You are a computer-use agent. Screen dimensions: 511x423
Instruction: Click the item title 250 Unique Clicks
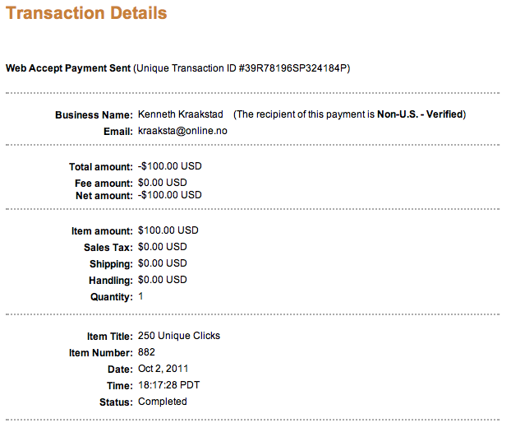(x=179, y=336)
